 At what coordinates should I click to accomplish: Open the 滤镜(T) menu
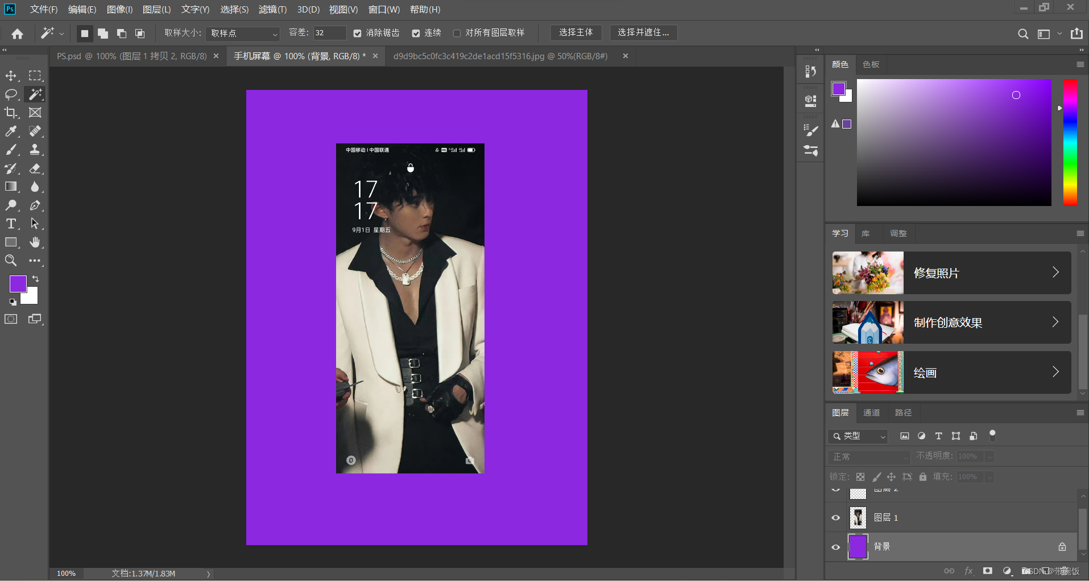(272, 10)
